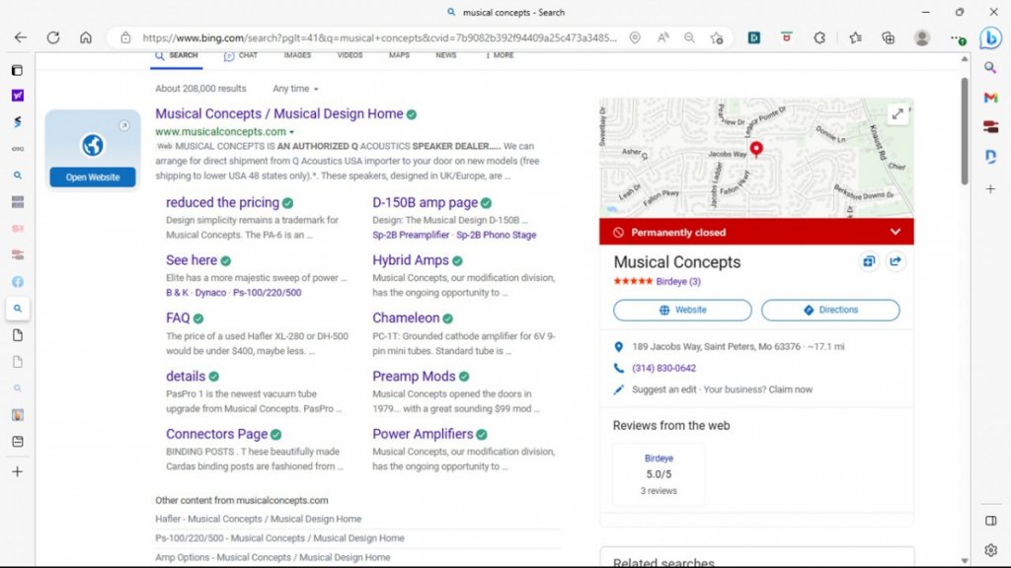Open the reduced the pricing link
Viewport: 1011px width, 568px height.
tap(222, 202)
